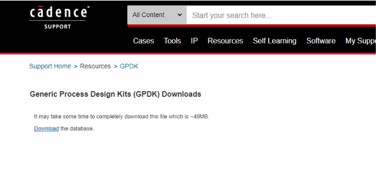
Task: Click the GPDK breadcrumb link
Action: click(129, 66)
